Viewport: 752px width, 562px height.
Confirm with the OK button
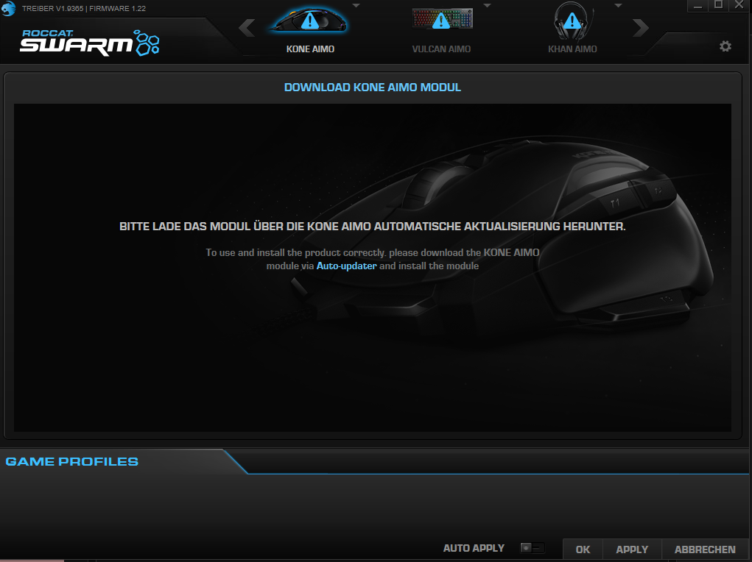coord(583,549)
